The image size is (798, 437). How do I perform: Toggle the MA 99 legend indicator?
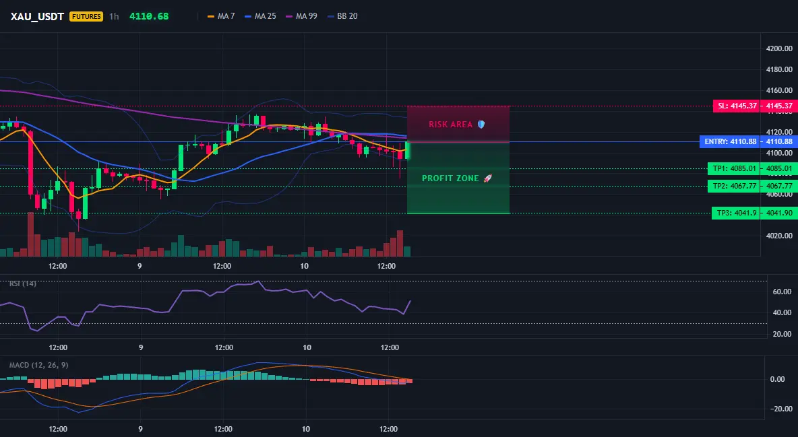(301, 16)
